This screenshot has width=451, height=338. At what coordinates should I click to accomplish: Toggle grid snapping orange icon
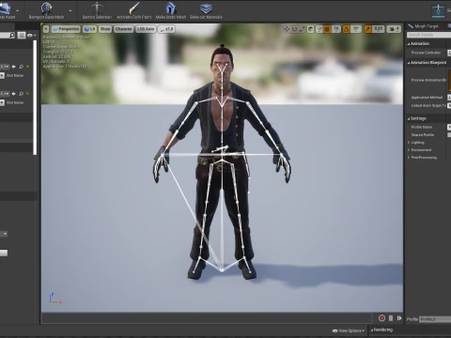(x=327, y=29)
